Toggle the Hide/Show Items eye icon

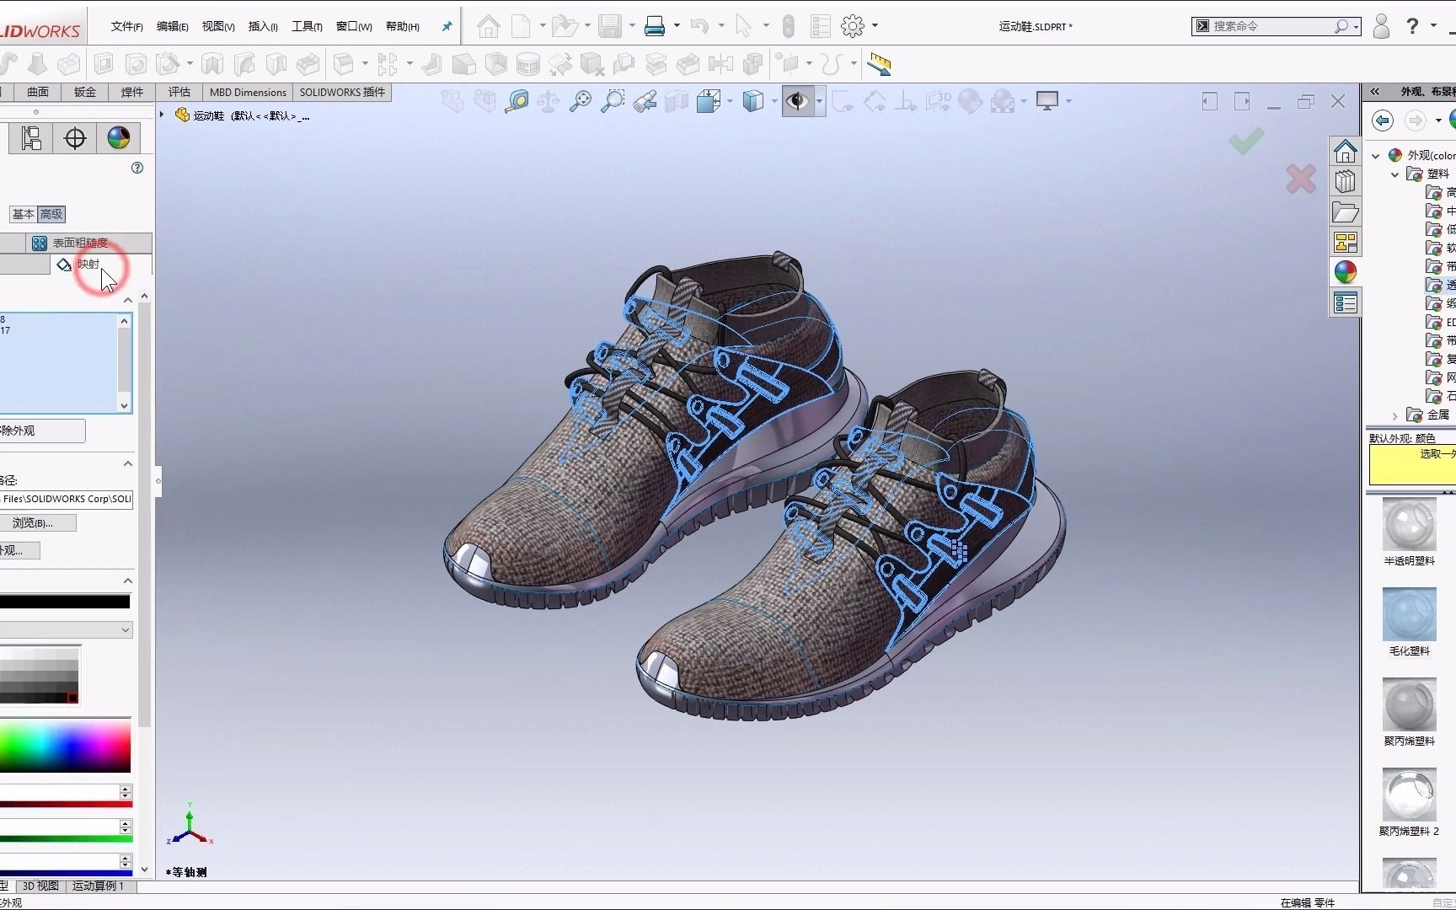[798, 101]
